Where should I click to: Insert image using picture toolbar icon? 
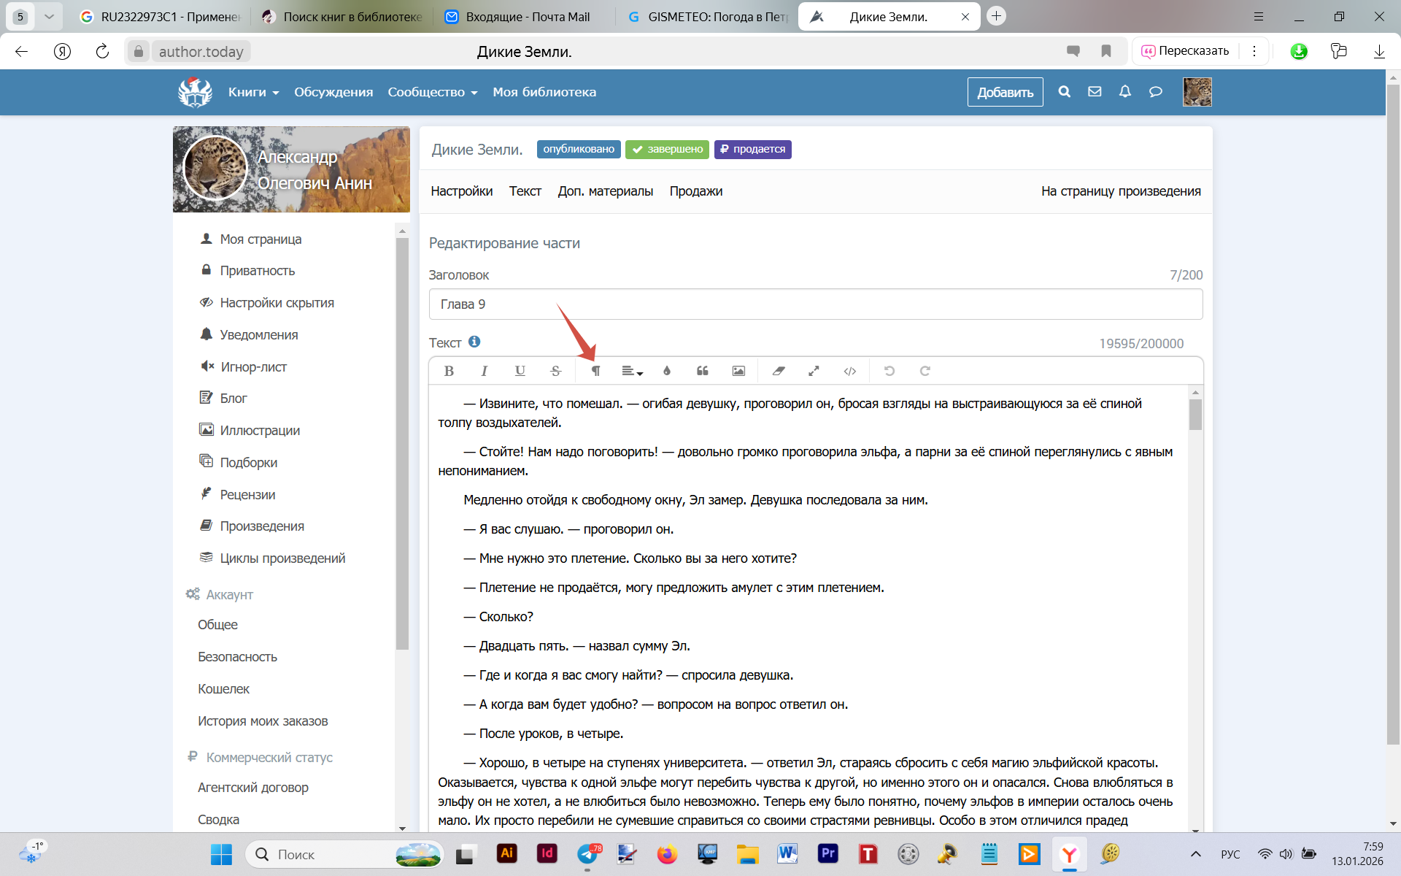(738, 371)
